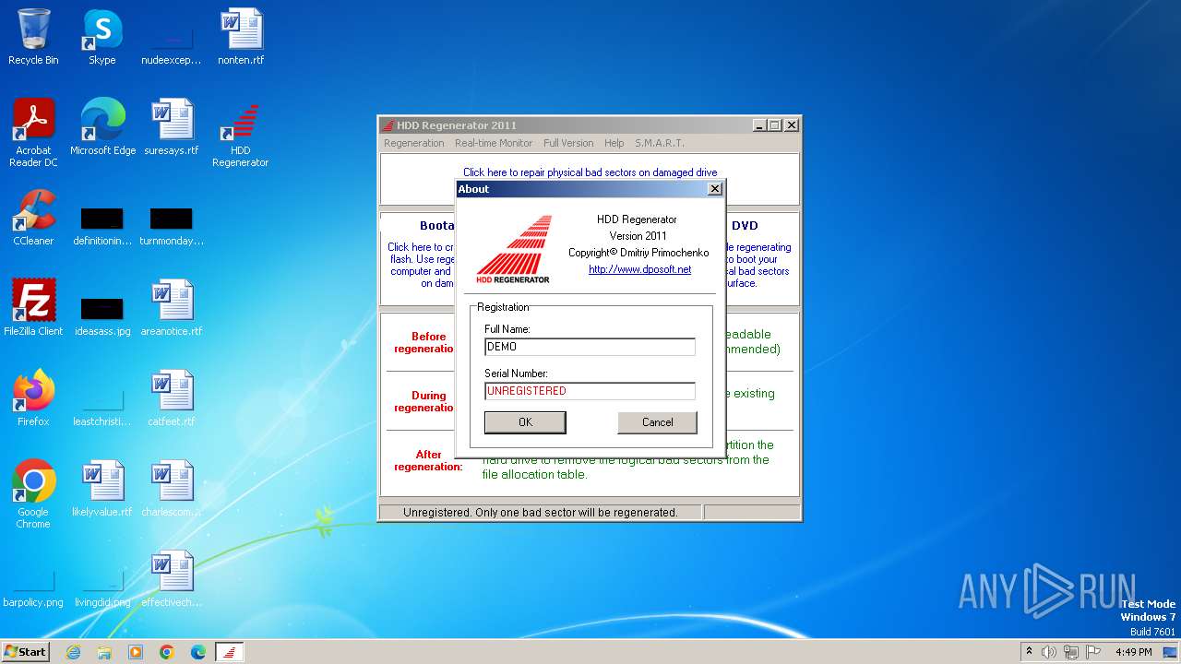Open the effectivech document icon

tap(172, 579)
